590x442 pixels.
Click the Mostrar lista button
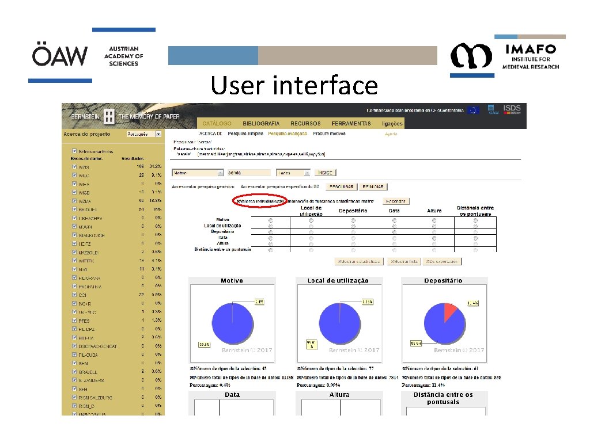[x=404, y=262]
